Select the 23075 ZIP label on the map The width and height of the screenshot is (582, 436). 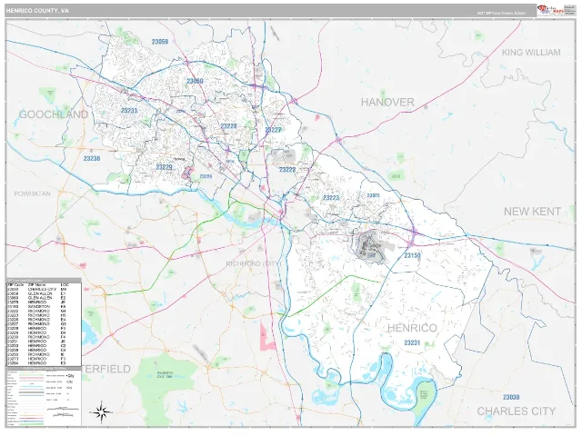374,195
